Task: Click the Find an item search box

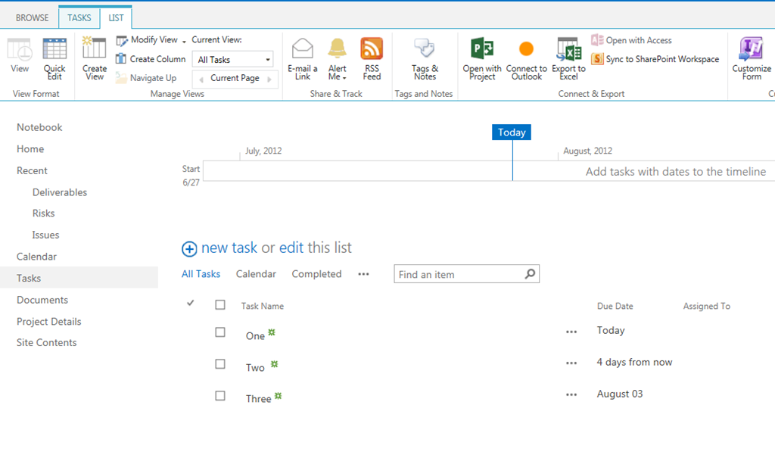Action: coord(458,274)
